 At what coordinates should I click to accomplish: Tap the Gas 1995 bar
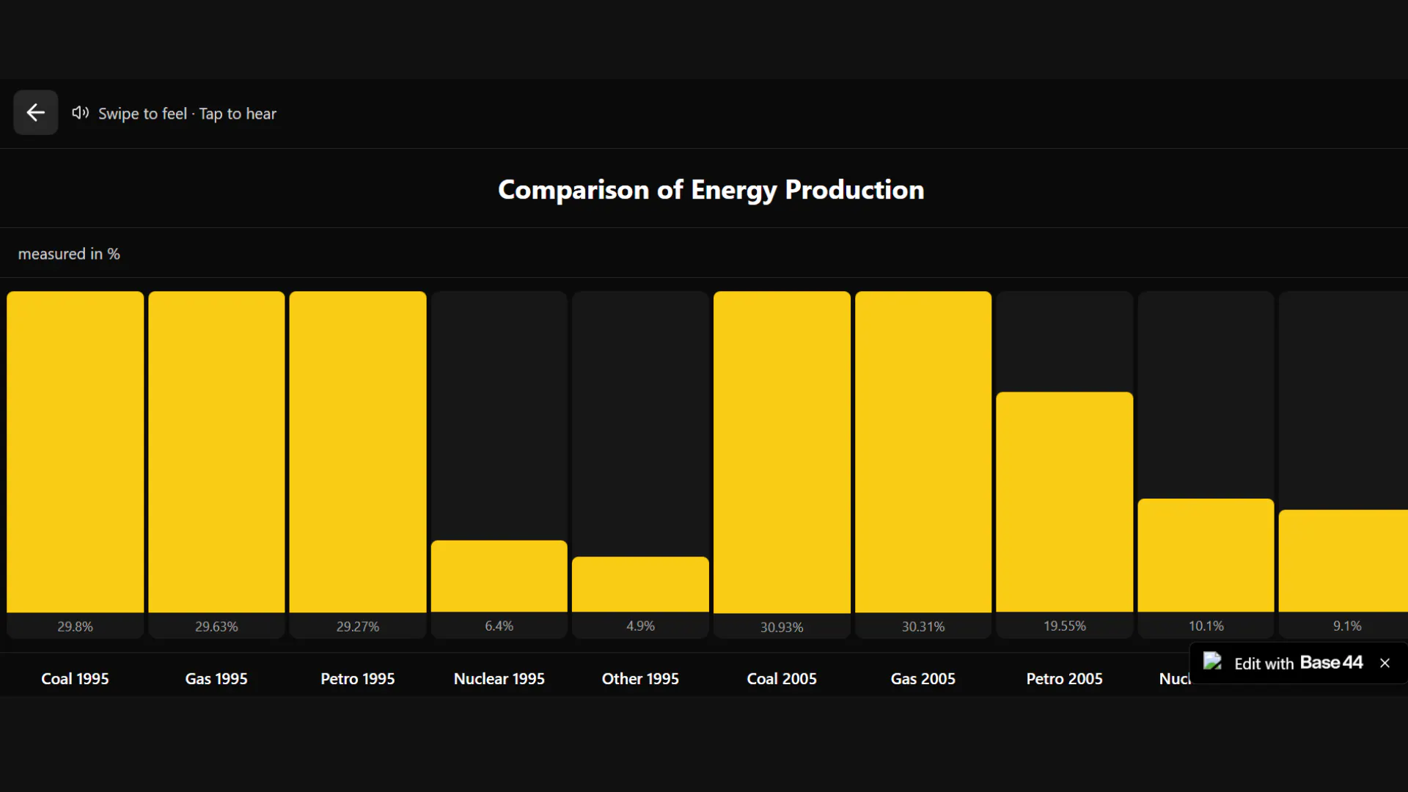(x=216, y=452)
